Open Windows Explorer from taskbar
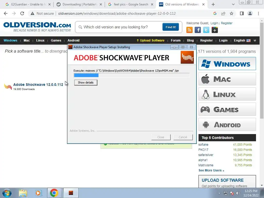Viewport: 264px width, 198px height. (x=23, y=193)
